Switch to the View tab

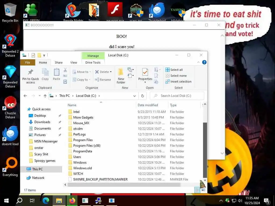coord(74,62)
